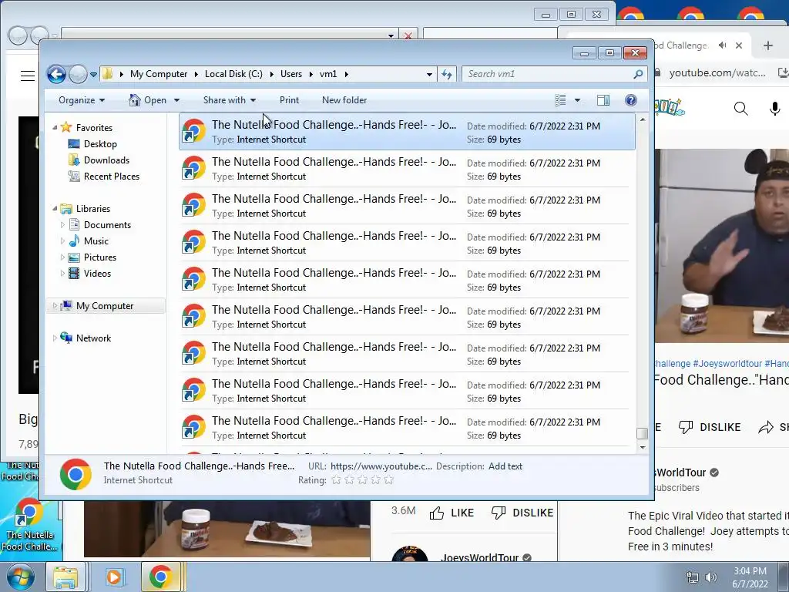Click the scroll up arrow of file list
789x592 pixels.
[642, 119]
